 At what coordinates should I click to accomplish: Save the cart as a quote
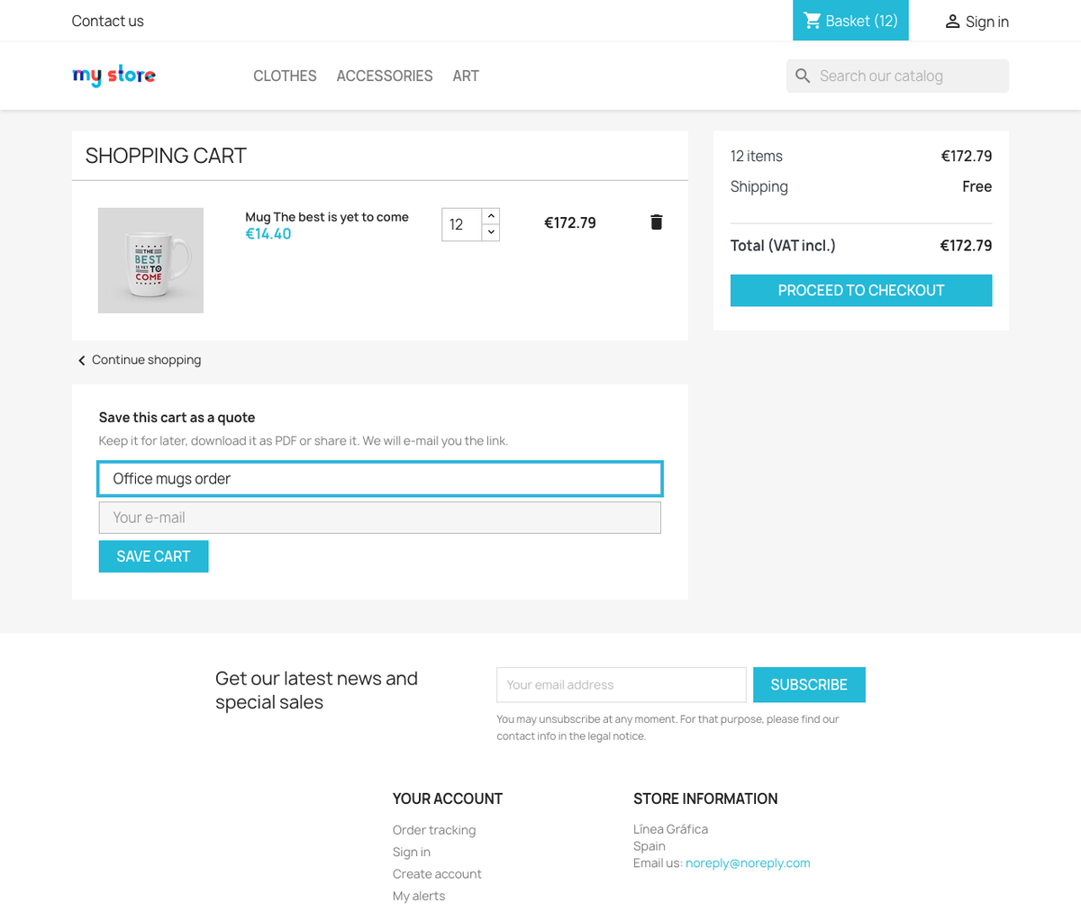tap(153, 556)
